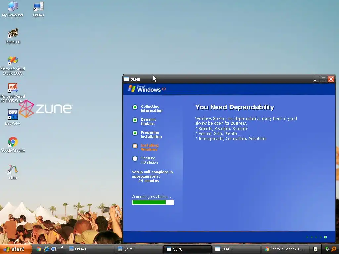Click the 'Completing installation...' status text
This screenshot has width=339, height=254.
pos(151,197)
